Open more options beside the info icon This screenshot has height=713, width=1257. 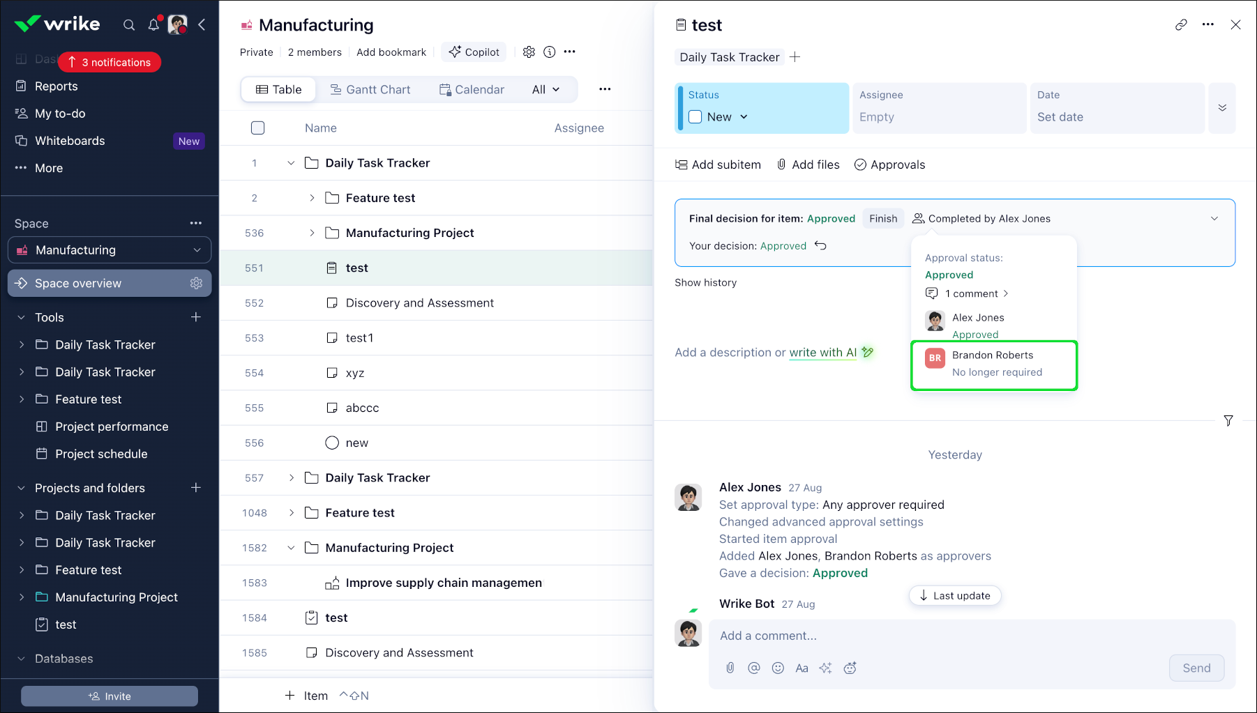click(x=570, y=52)
